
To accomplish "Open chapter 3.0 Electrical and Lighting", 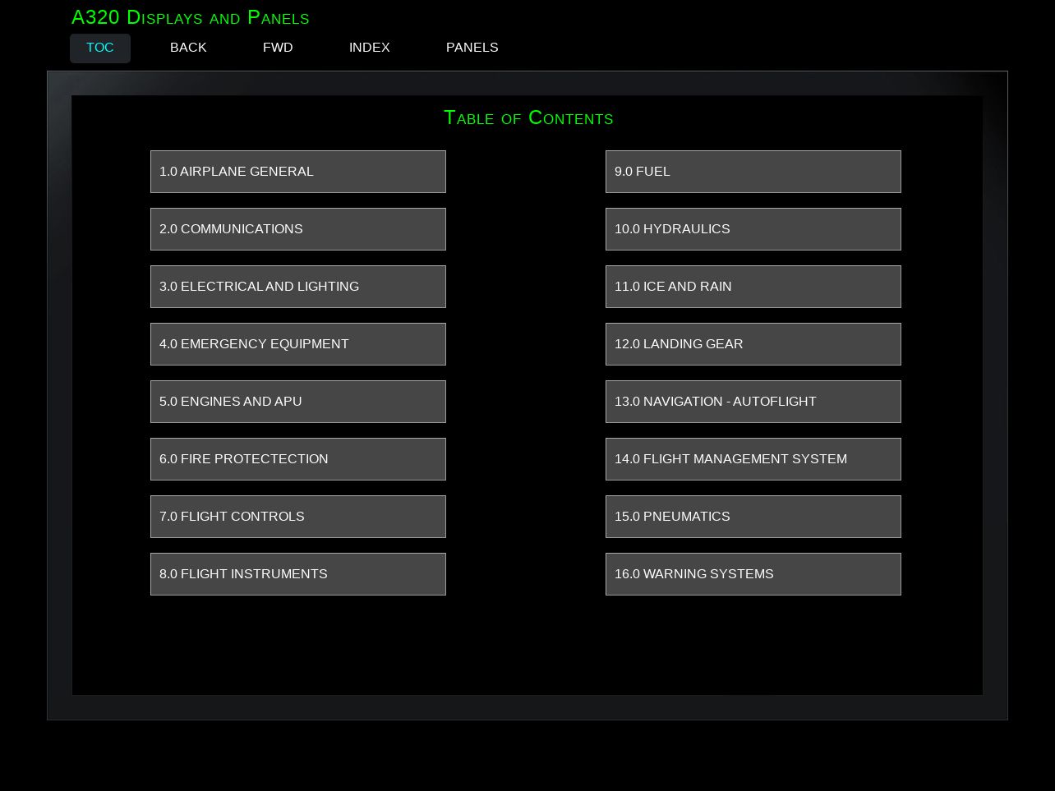I will coord(298,287).
